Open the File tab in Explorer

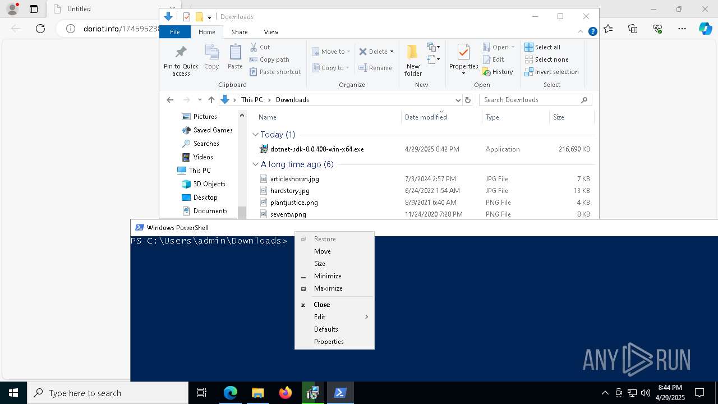click(175, 32)
